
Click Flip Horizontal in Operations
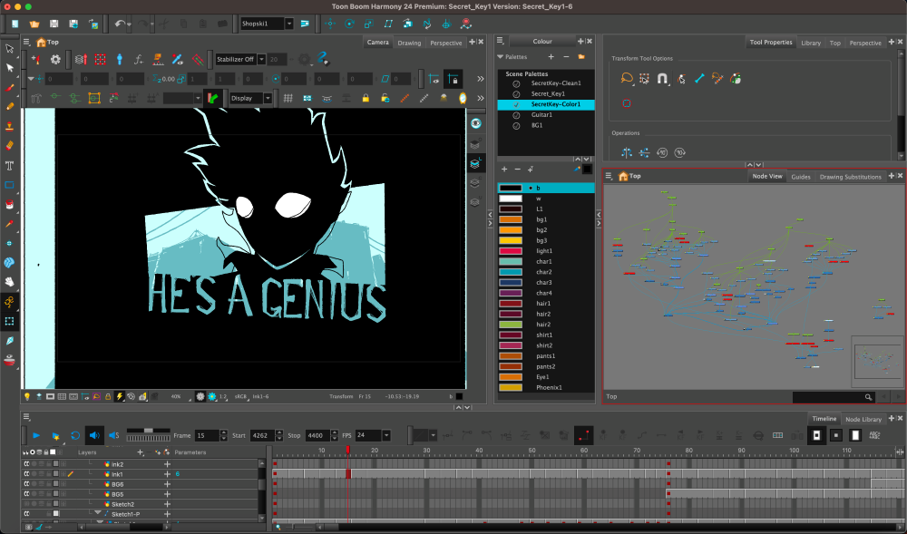627,152
